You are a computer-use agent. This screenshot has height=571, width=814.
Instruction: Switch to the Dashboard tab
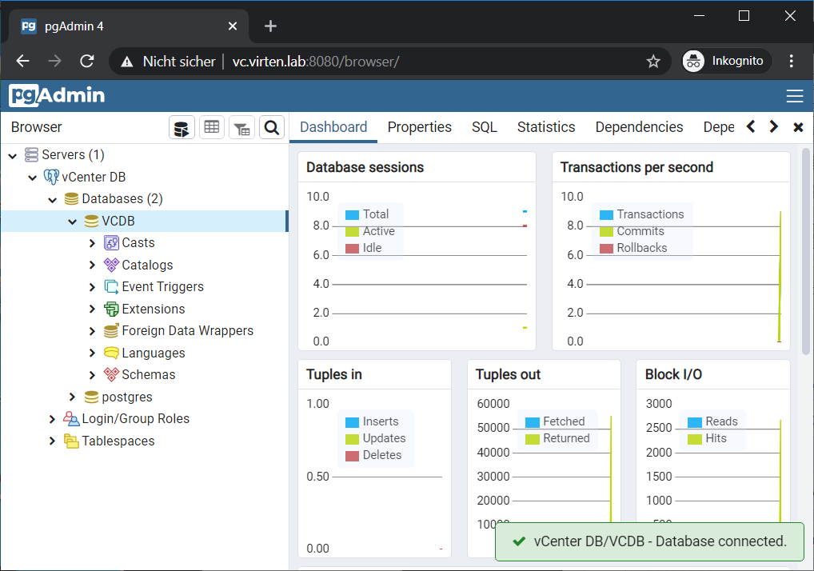[333, 127]
